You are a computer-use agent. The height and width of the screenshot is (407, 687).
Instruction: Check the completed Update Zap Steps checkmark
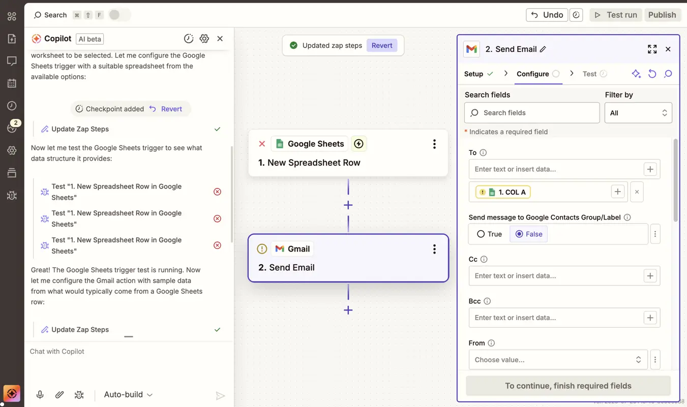pos(217,129)
